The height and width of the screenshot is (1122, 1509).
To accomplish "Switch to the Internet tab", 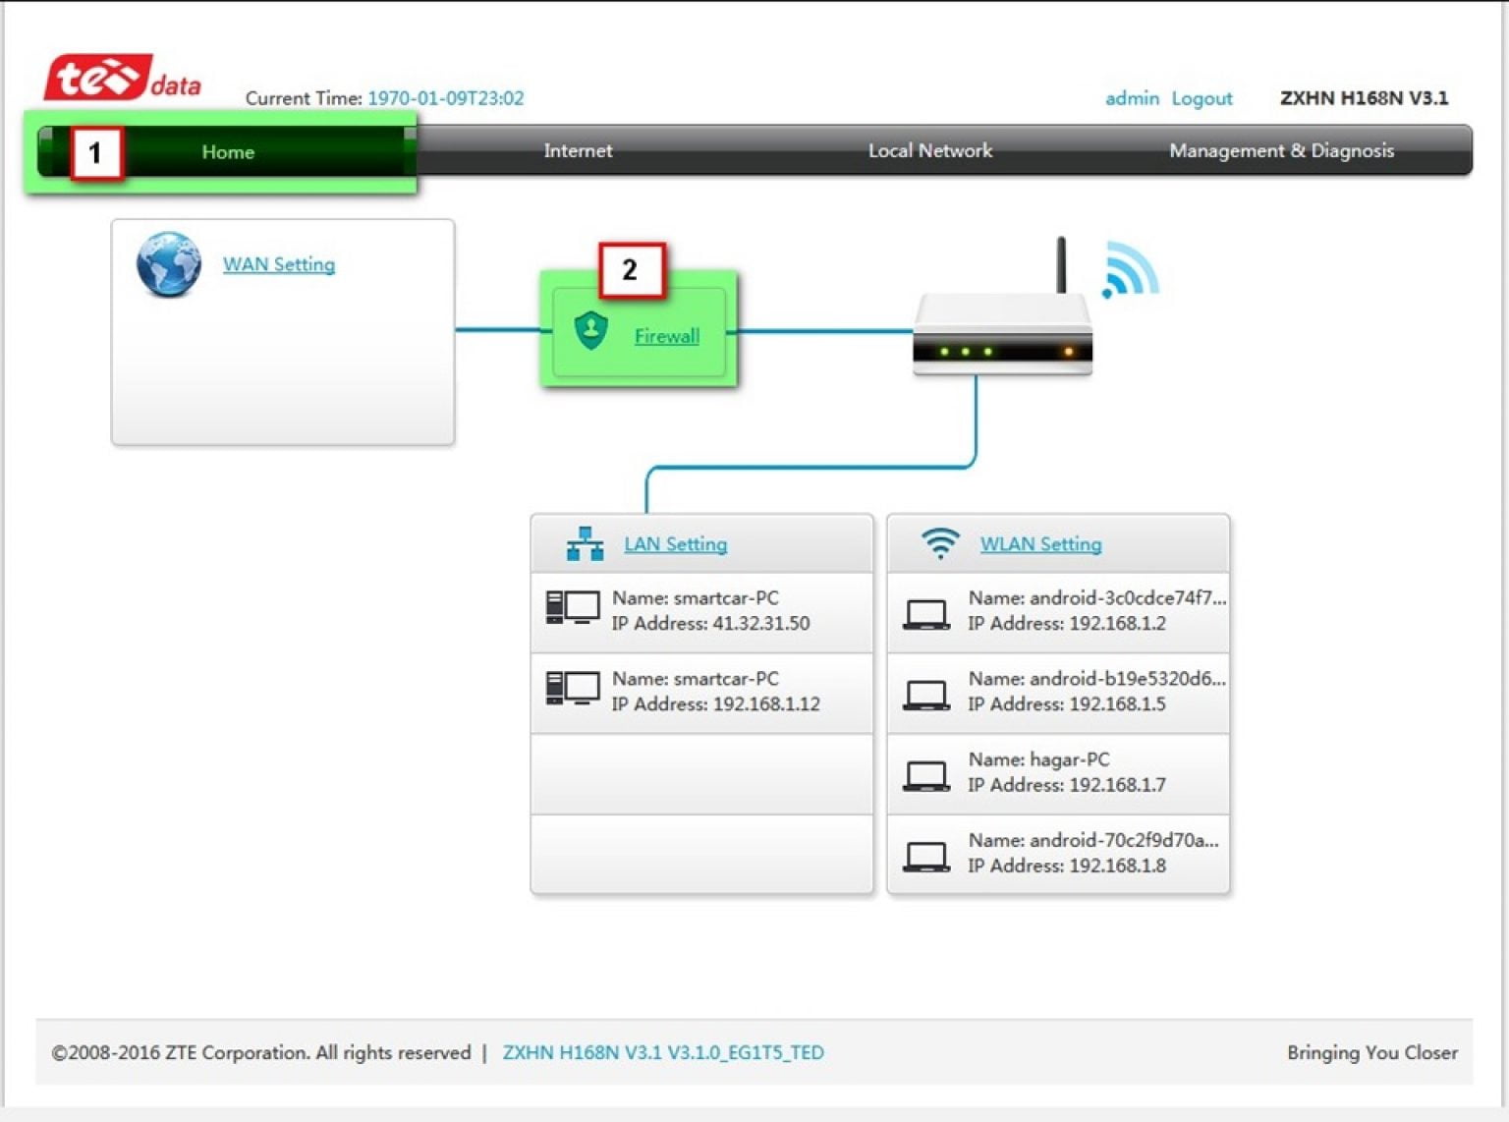I will [x=578, y=150].
